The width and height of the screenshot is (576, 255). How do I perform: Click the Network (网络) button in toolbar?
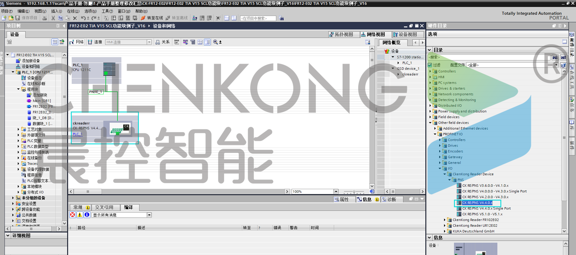click(77, 42)
